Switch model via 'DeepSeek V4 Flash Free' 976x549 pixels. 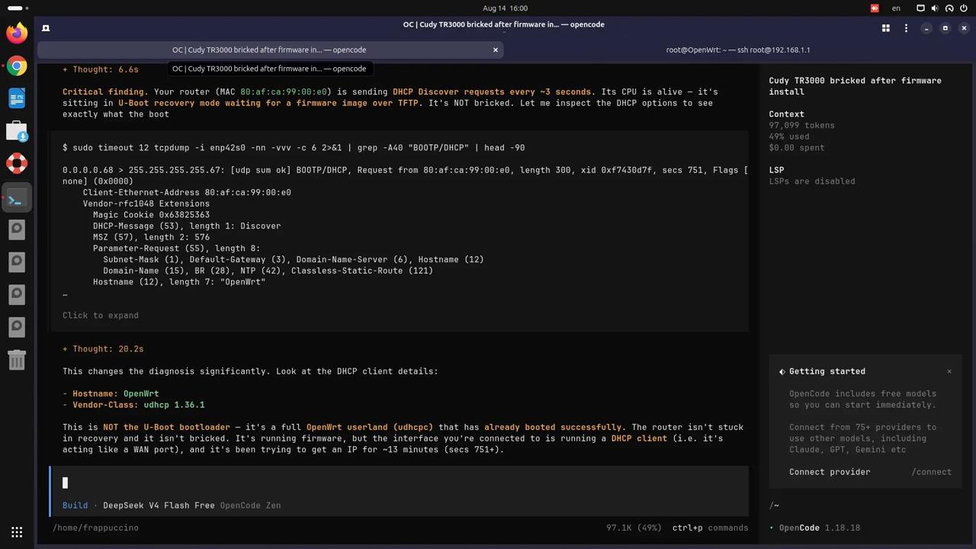tap(159, 506)
